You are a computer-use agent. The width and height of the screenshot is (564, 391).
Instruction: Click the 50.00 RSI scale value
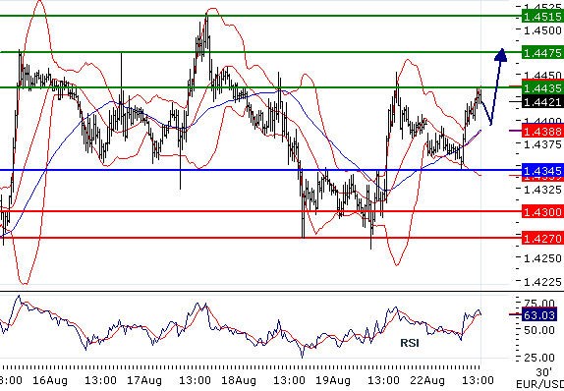pyautogui.click(x=539, y=330)
